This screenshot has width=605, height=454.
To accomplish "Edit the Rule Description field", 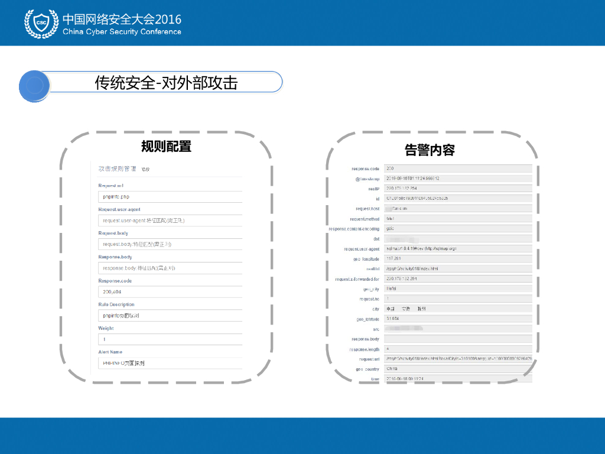I will point(170,316).
